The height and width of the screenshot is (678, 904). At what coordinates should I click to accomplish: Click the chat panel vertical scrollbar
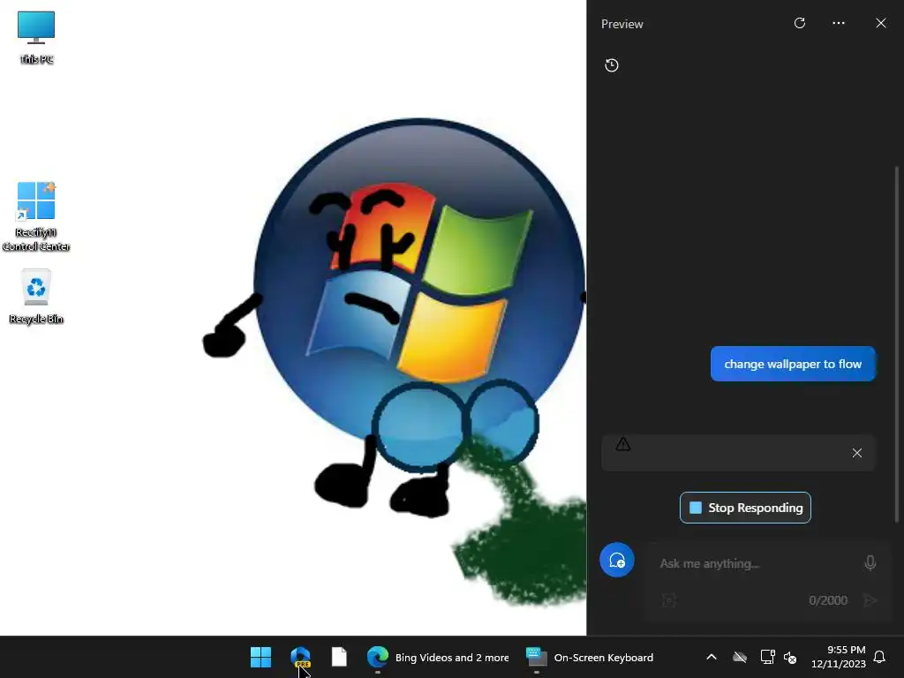click(x=897, y=343)
